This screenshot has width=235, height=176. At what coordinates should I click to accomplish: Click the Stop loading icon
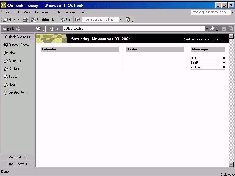pos(224,29)
